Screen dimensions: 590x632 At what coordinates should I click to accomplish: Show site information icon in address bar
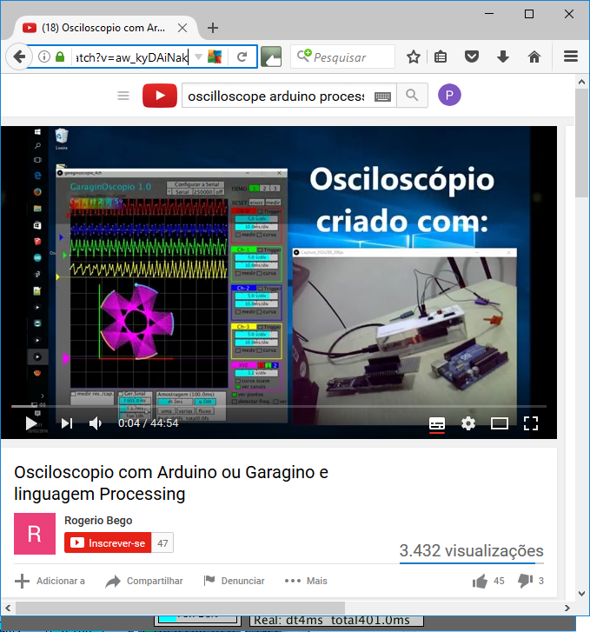pos(44,57)
